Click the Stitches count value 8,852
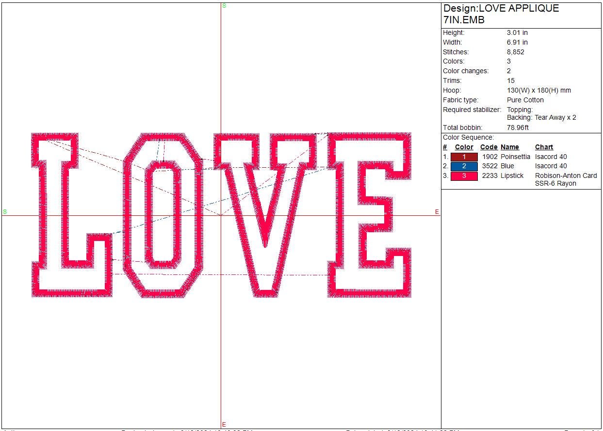This screenshot has height=431, width=603. pos(515,52)
